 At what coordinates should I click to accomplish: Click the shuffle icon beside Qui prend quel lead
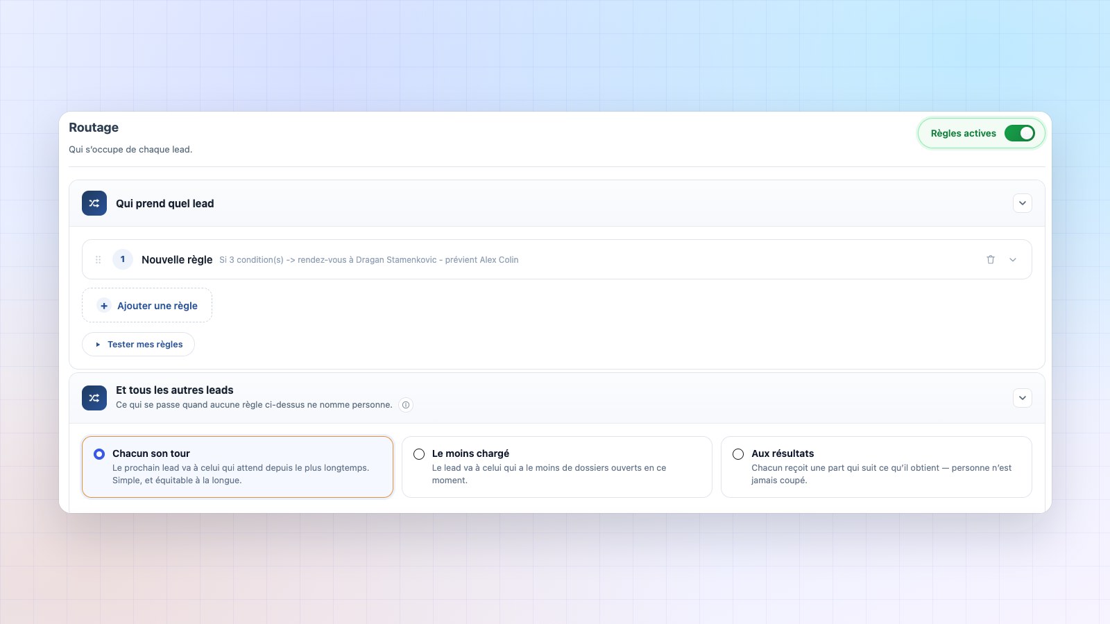click(94, 203)
